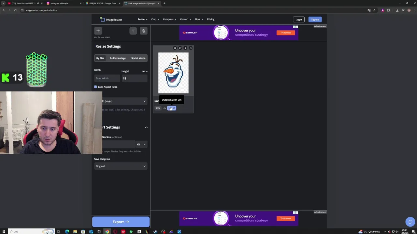The width and height of the screenshot is (417, 234).
Task: Open the Crop menu
Action: pyautogui.click(x=155, y=19)
